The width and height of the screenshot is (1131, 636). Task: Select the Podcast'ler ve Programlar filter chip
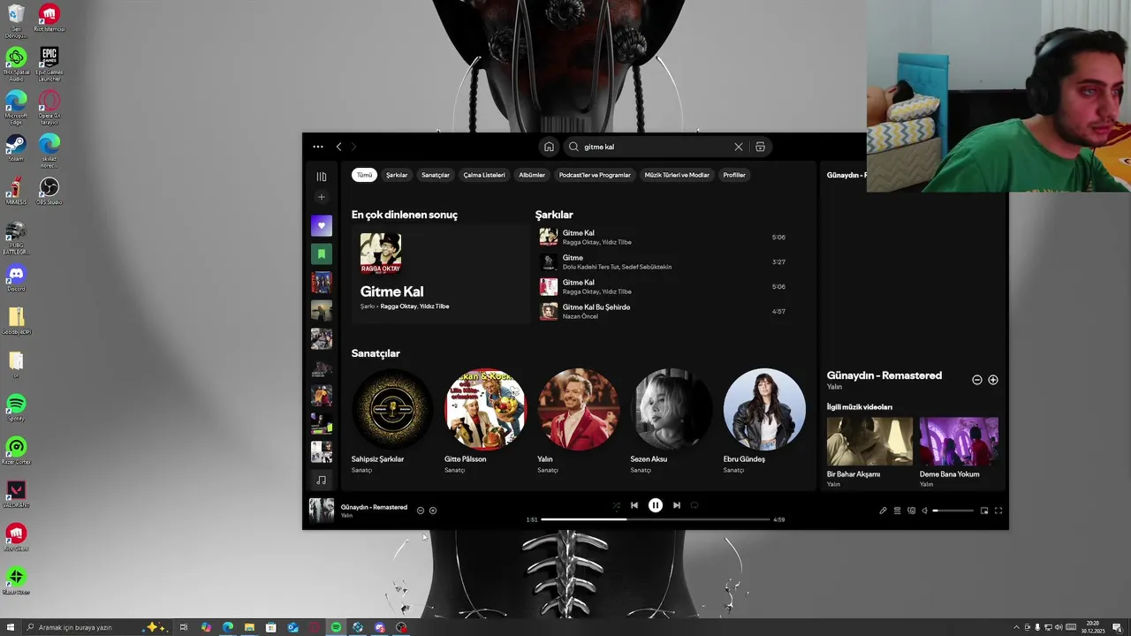coord(595,175)
